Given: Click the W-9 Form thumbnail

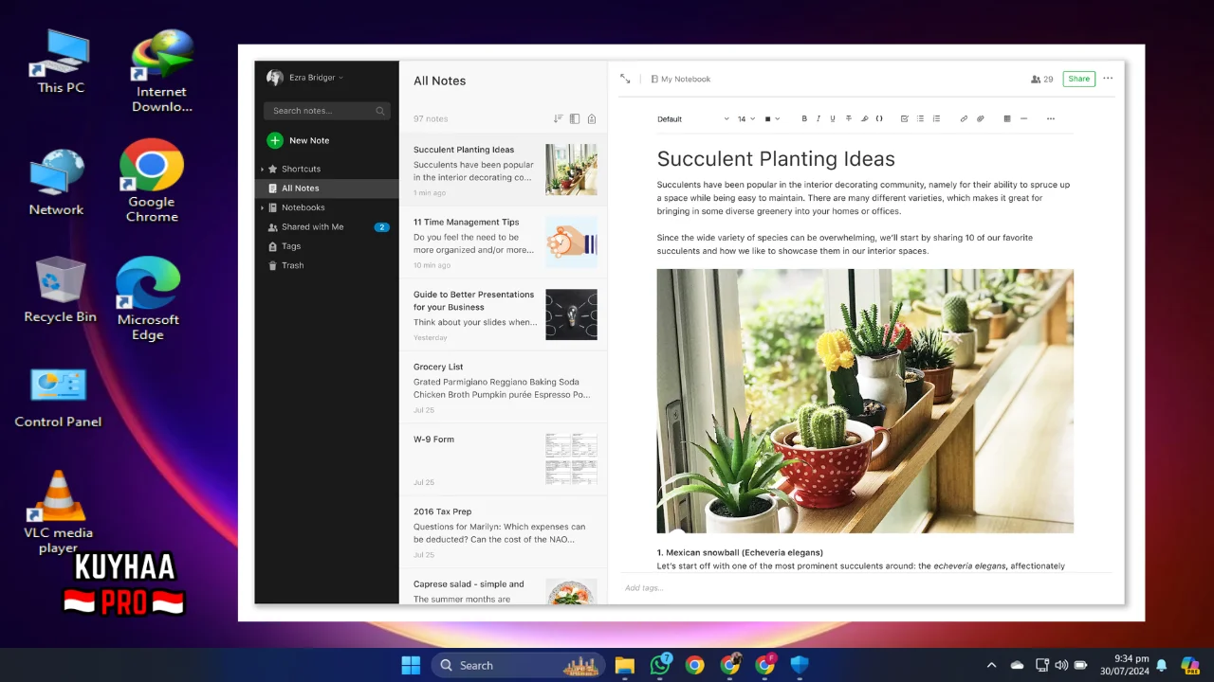Looking at the screenshot, I should [x=571, y=458].
